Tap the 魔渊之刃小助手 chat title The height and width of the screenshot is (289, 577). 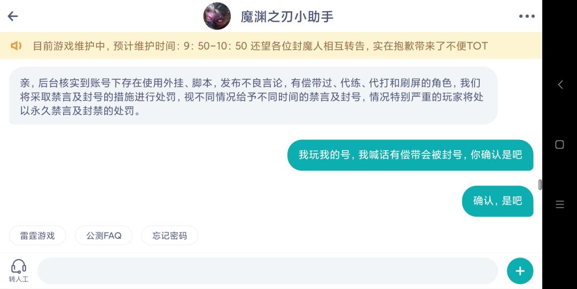[x=287, y=17]
